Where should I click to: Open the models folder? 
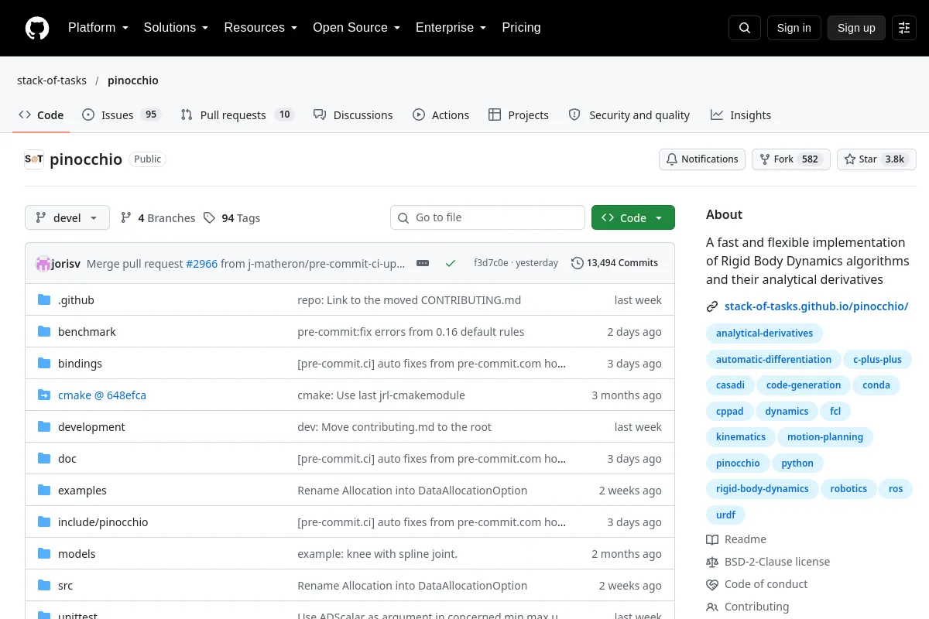pos(77,554)
